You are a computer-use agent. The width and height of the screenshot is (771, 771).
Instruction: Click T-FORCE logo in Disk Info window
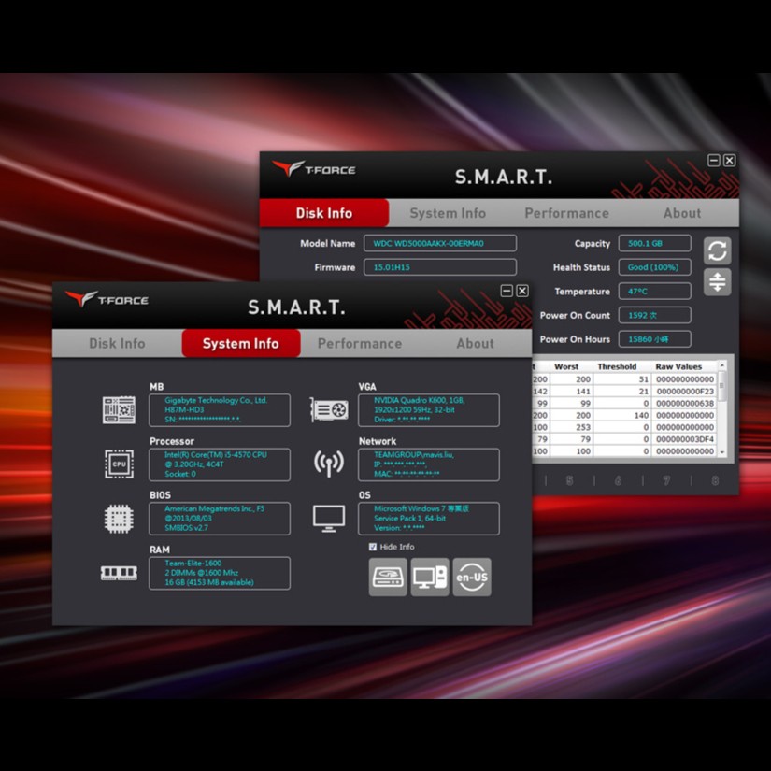(x=314, y=168)
